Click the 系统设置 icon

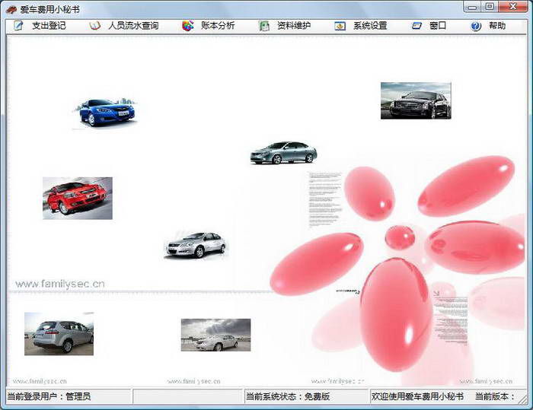[340, 26]
